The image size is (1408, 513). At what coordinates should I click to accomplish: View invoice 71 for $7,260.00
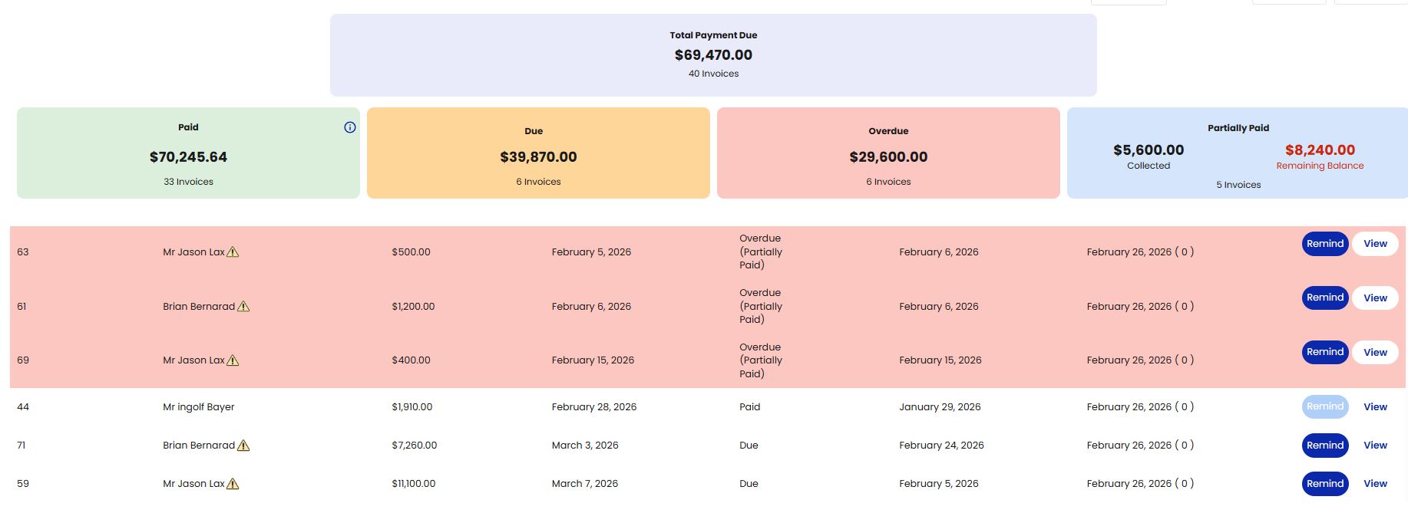pos(1375,446)
